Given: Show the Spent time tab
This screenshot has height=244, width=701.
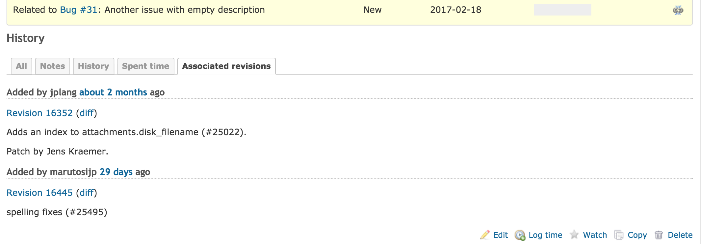Looking at the screenshot, I should 145,66.
